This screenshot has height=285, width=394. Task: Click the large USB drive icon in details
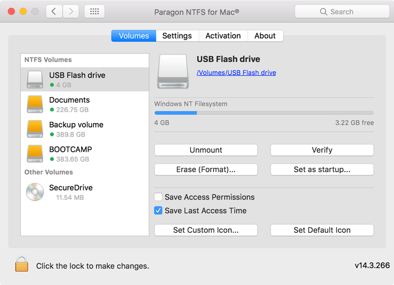[x=173, y=71]
